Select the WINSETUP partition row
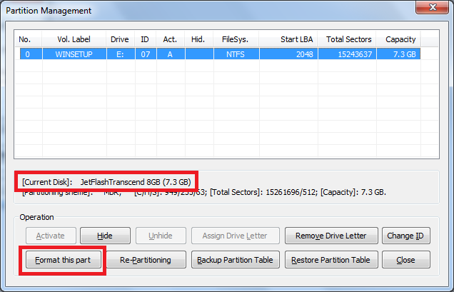454x292 pixels. click(214, 54)
